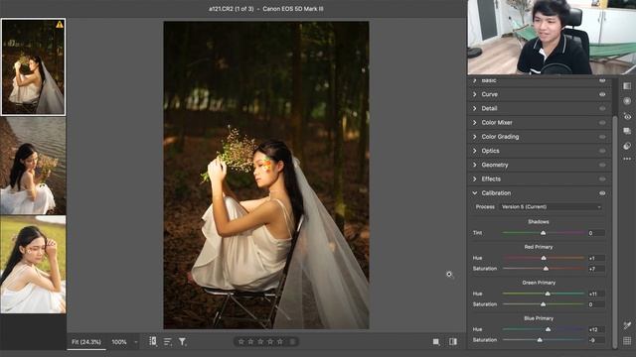Open the three-dot More image settings
This screenshot has width=636, height=357.
pos(627,159)
